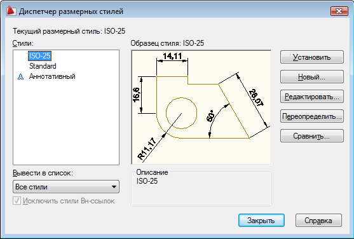The height and width of the screenshot is (239, 354).
Task: Click the annotative triangle icon beside Аннотативный
Action: (x=20, y=76)
